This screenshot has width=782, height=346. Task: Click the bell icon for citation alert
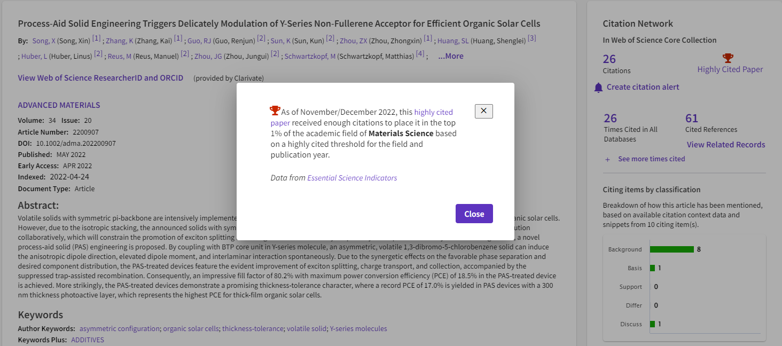(x=598, y=87)
